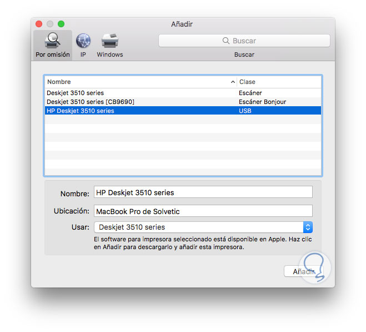This screenshot has width=366, height=332.
Task: Click the magnifier icon in Buscar field
Action: (x=225, y=41)
